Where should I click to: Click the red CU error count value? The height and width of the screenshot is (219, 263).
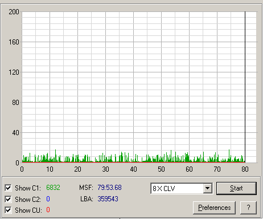point(48,210)
